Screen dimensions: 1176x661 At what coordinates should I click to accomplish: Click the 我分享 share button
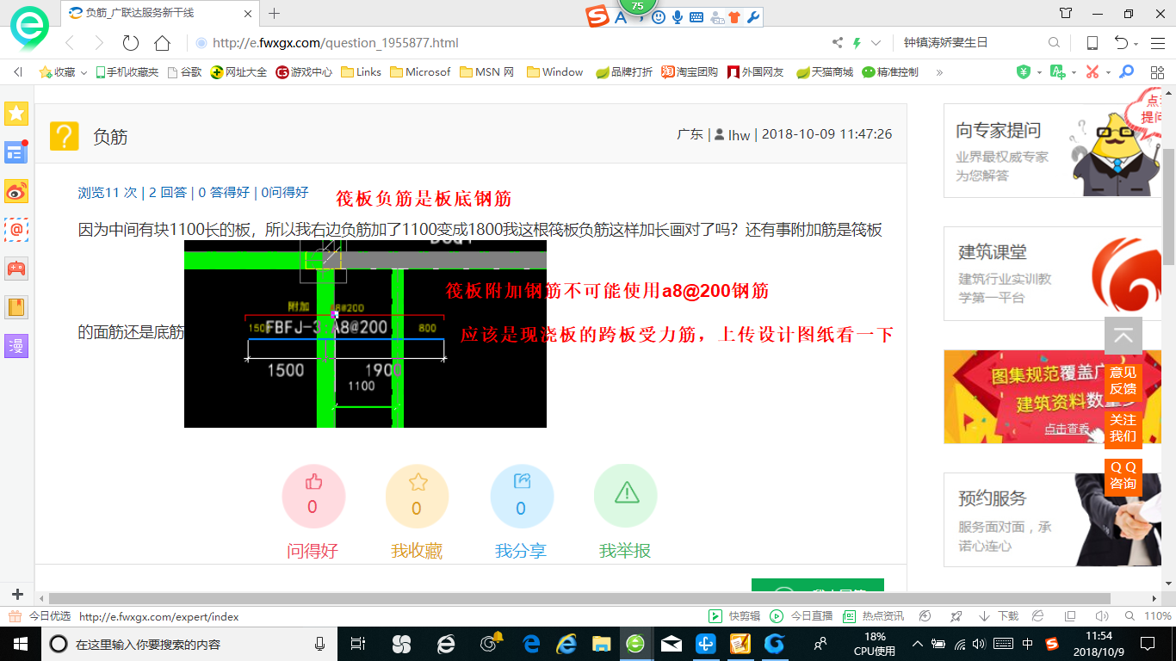pos(522,497)
